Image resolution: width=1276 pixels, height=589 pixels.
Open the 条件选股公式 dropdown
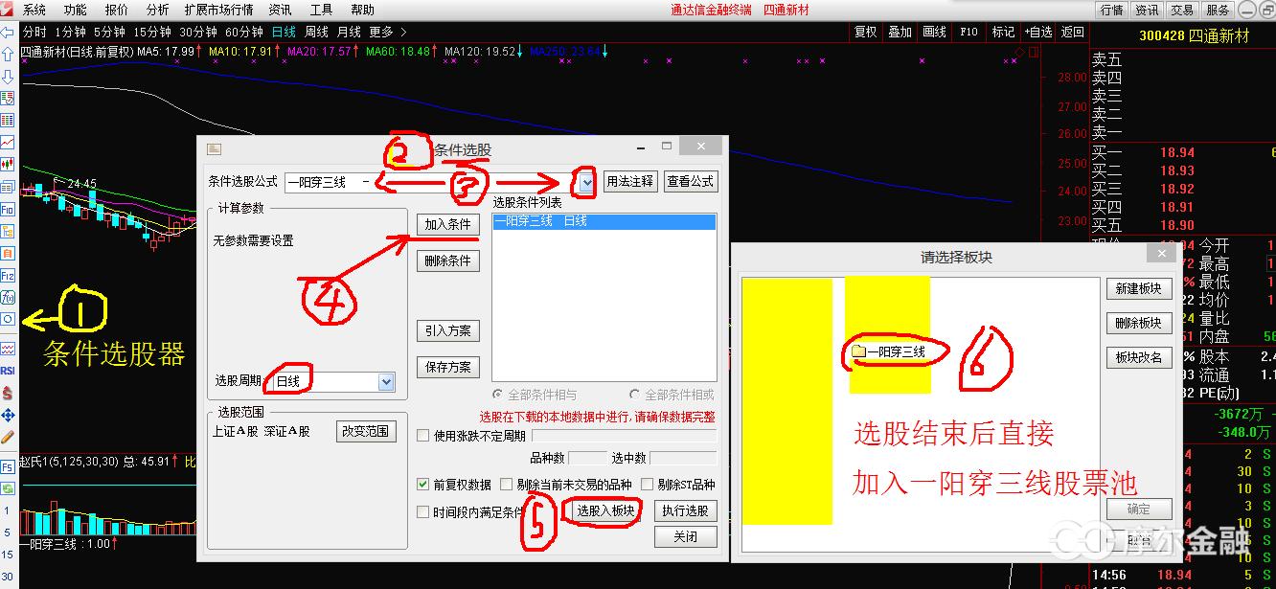[x=583, y=181]
